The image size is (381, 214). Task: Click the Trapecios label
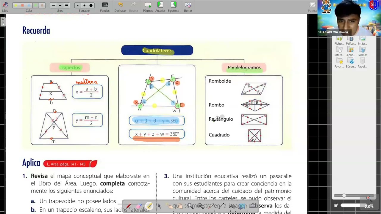[x=70, y=68]
